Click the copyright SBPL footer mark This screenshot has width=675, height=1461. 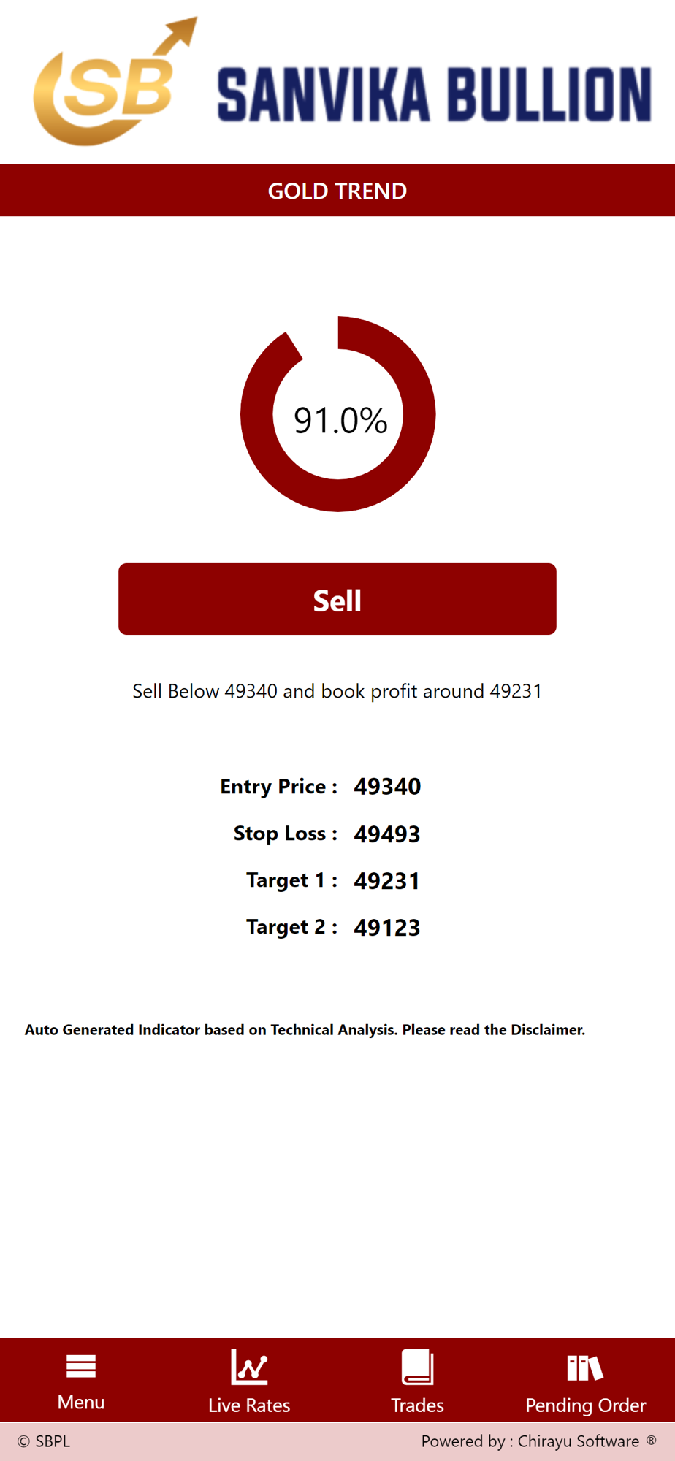coord(44,1441)
